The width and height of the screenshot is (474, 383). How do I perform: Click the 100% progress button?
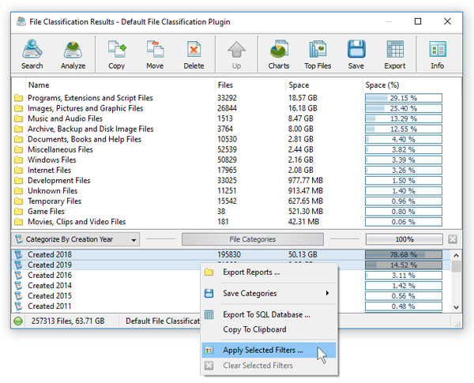click(x=404, y=239)
